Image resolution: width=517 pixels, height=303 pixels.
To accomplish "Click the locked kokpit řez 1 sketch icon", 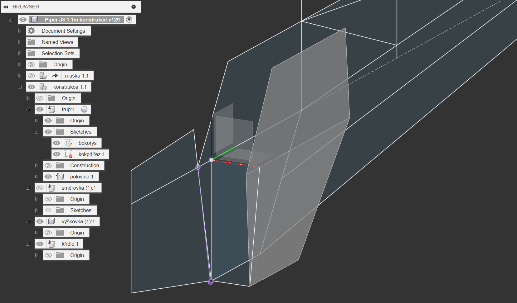I will point(68,154).
